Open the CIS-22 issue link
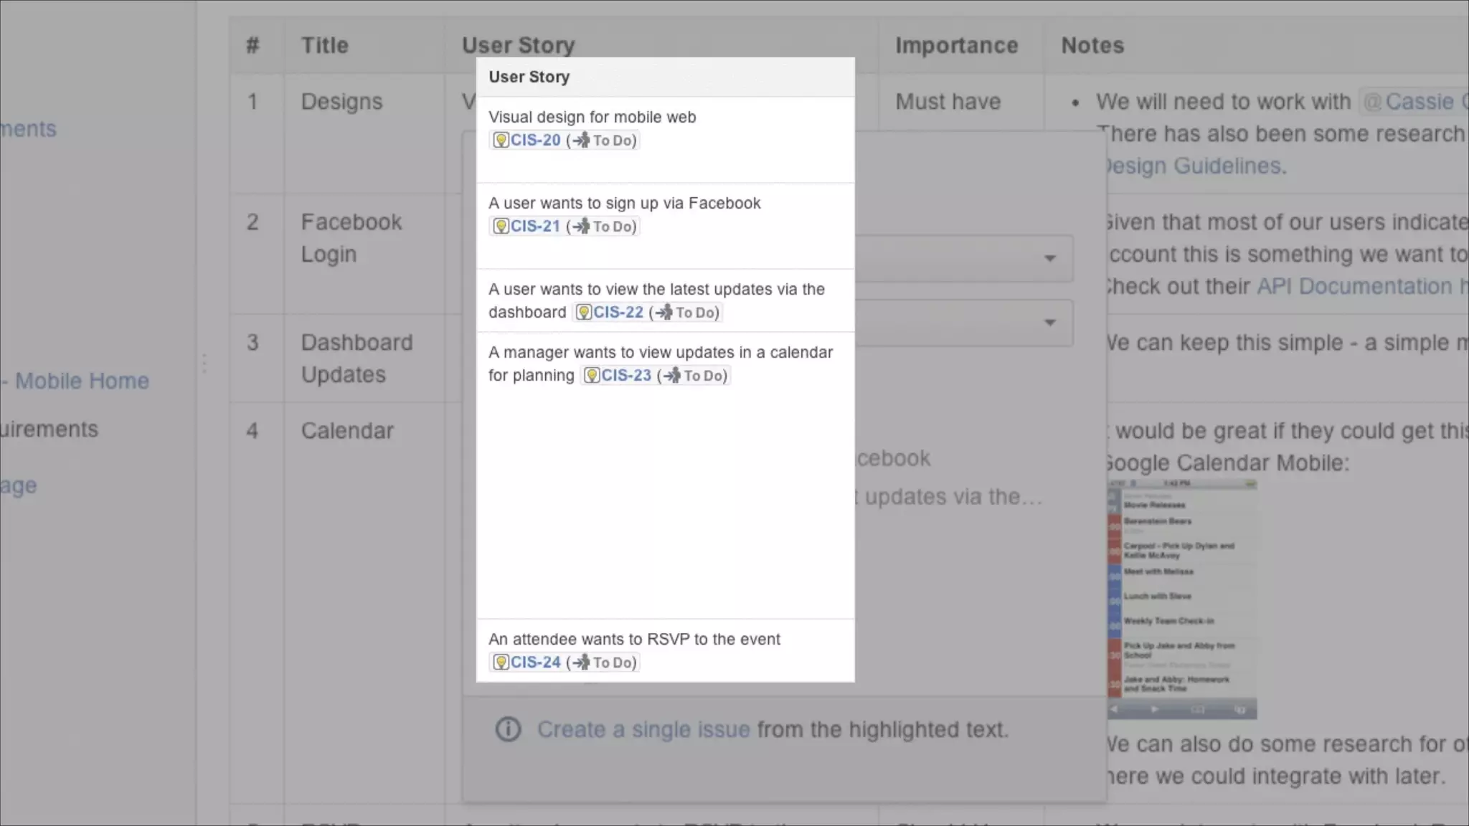 (x=618, y=313)
